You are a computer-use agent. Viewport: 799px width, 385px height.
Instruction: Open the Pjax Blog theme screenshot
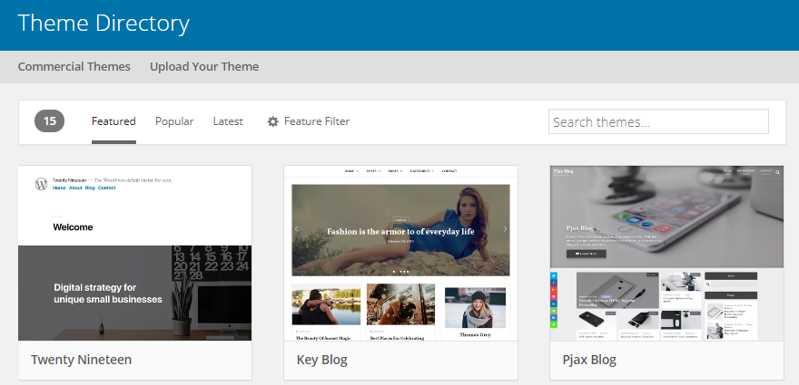pyautogui.click(x=666, y=253)
